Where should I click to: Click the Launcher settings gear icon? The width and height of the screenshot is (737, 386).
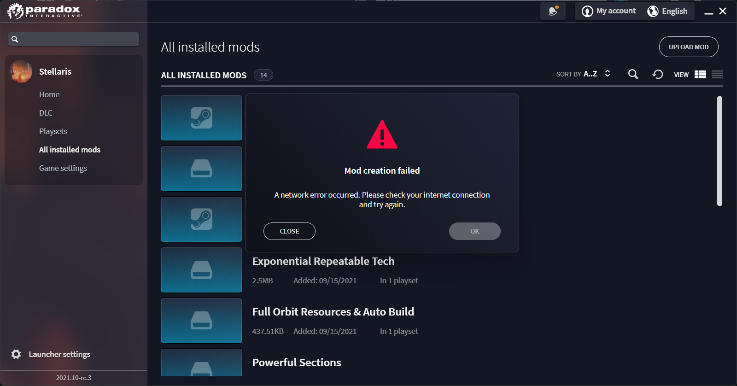(x=16, y=354)
